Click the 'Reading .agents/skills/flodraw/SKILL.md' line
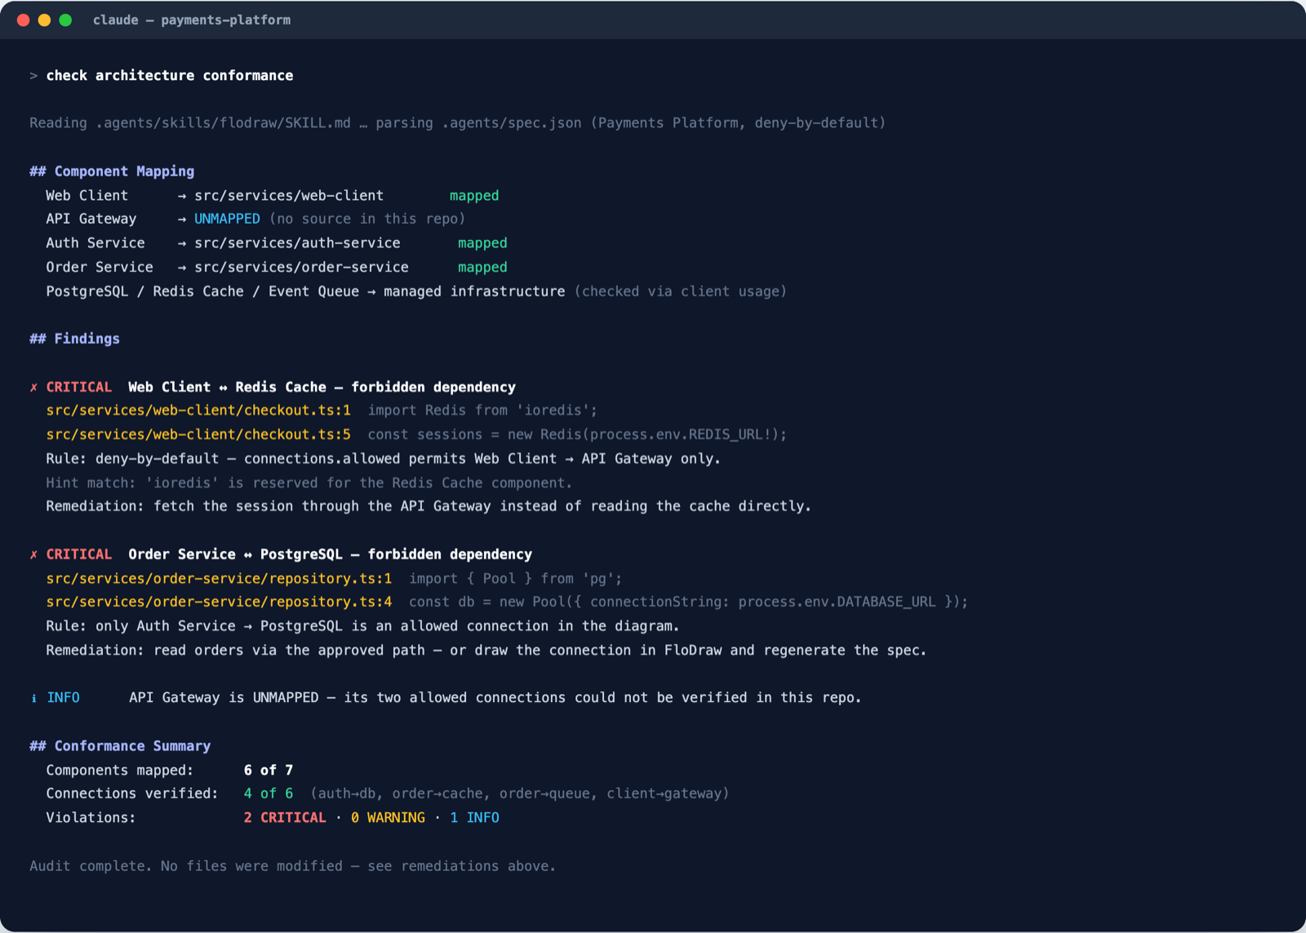This screenshot has width=1306, height=933. click(458, 123)
